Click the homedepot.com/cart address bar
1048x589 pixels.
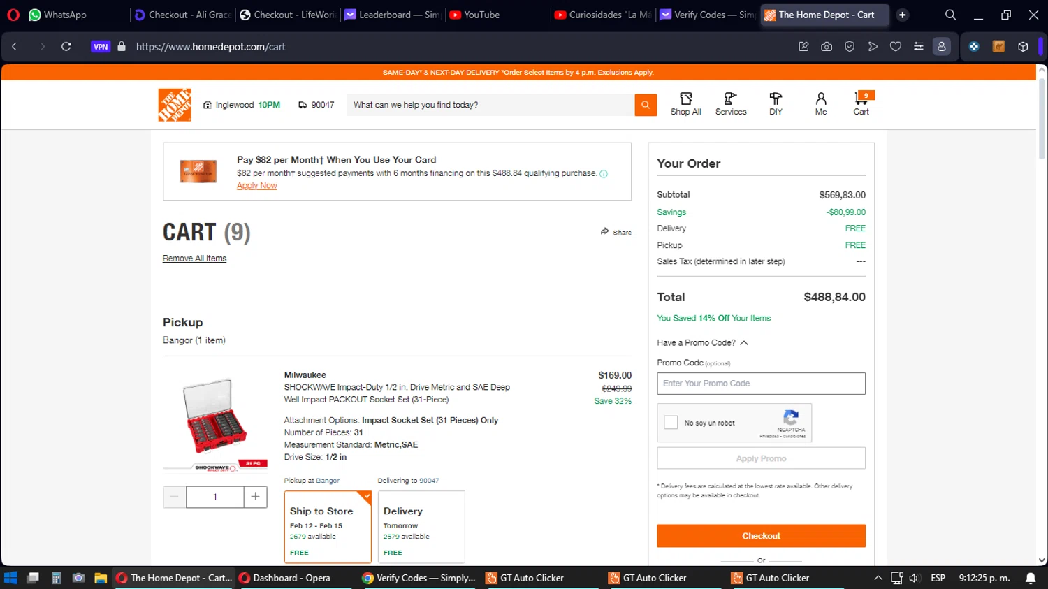(x=210, y=47)
